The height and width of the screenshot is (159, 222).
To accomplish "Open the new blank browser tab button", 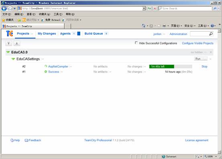I will [x=68, y=26].
